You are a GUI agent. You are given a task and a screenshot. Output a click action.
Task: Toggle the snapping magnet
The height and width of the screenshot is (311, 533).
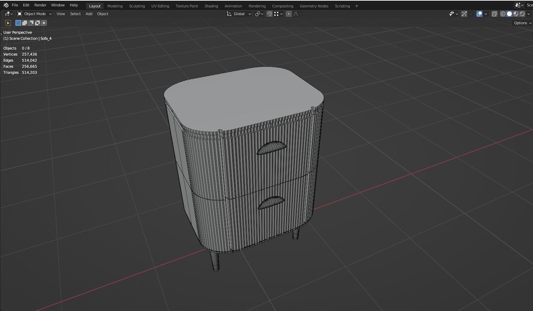coord(269,14)
